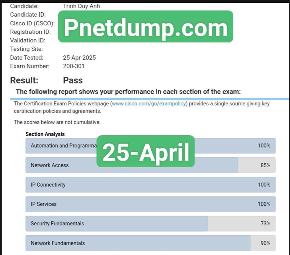Click the Network Access label
290x255 pixels.
(x=50, y=165)
